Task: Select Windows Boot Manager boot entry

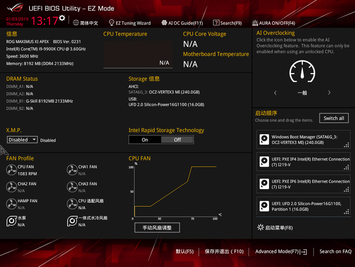Action: [303, 139]
